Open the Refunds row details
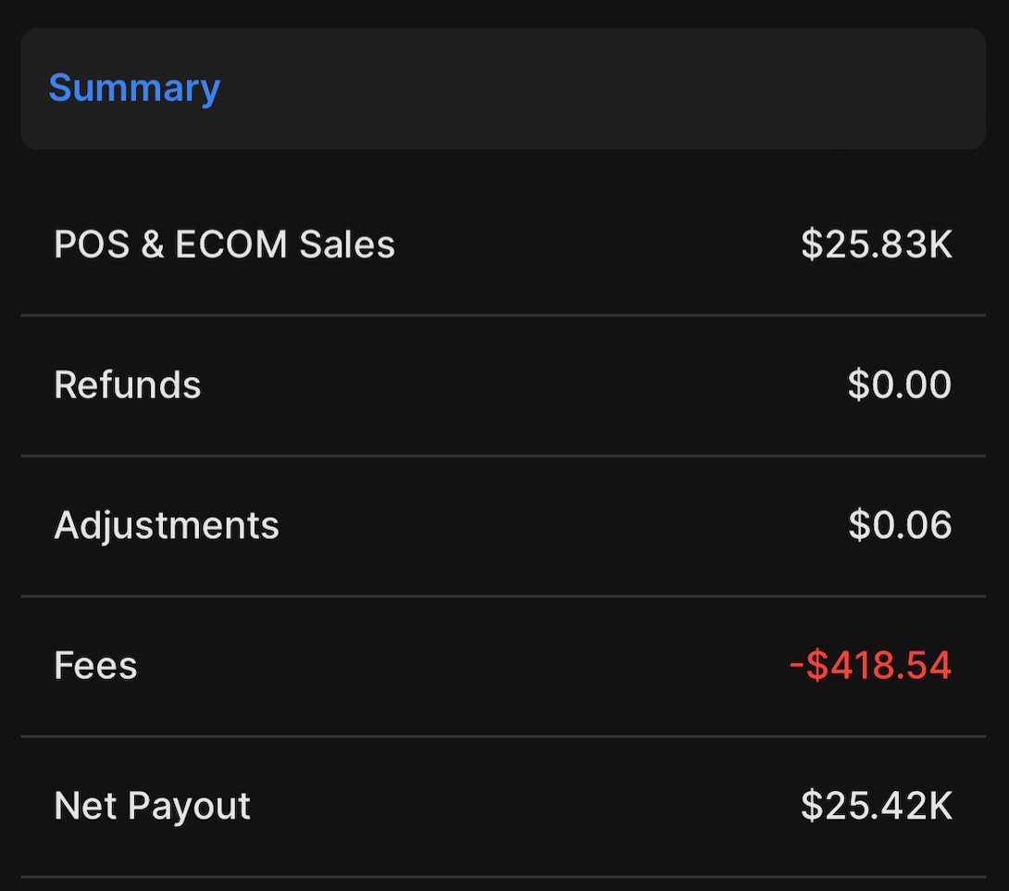1009x891 pixels. click(x=504, y=385)
